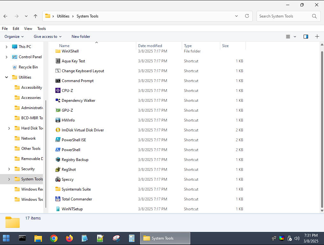Click the refresh button in address bar

pos(247,16)
